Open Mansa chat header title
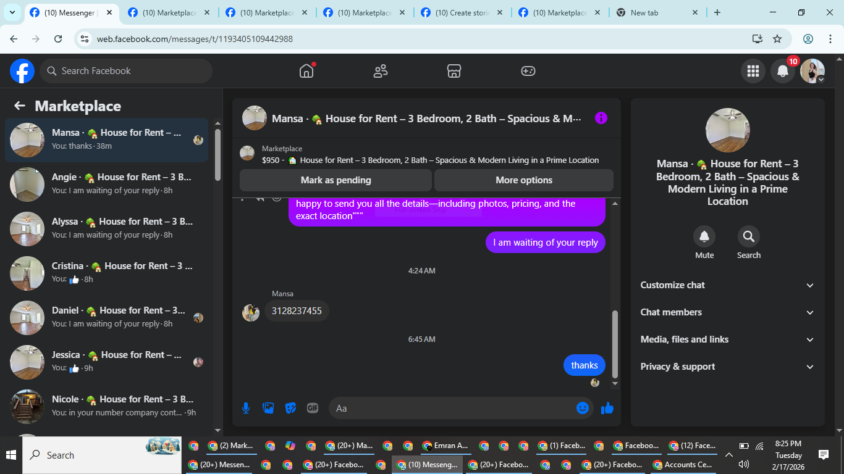This screenshot has width=844, height=474. (426, 118)
